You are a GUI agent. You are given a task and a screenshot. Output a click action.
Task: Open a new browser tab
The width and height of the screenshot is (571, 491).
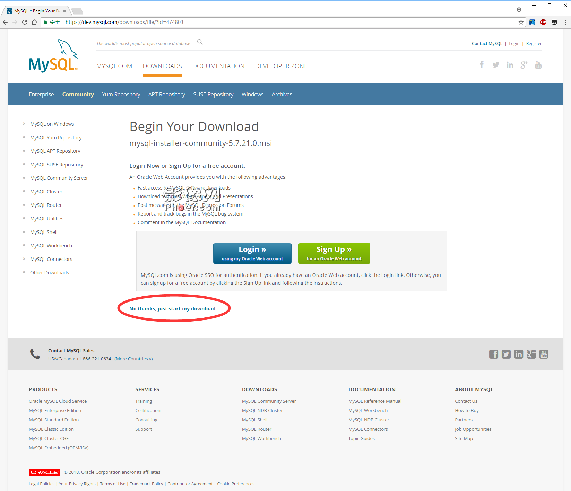click(x=77, y=11)
